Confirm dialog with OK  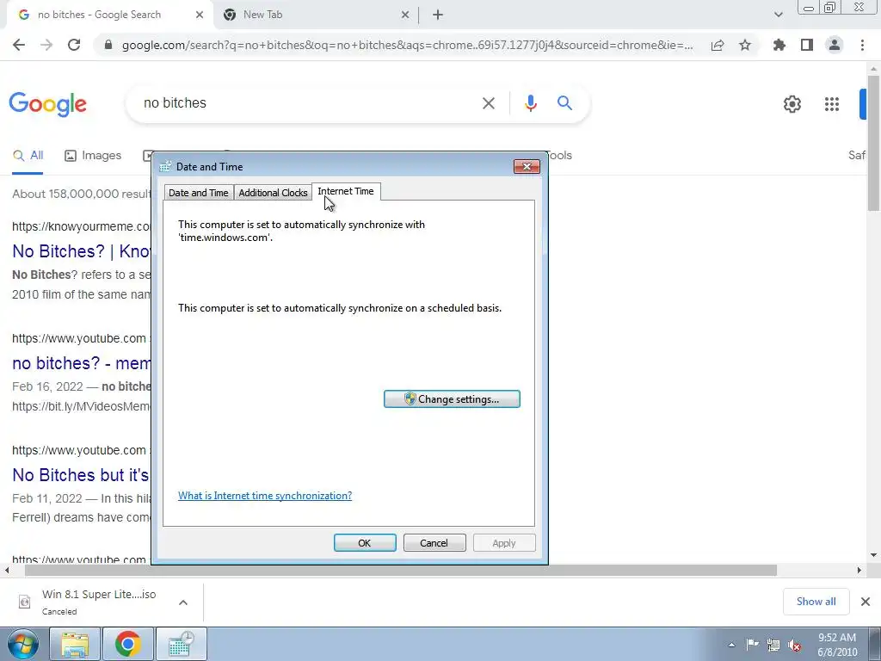[365, 543]
